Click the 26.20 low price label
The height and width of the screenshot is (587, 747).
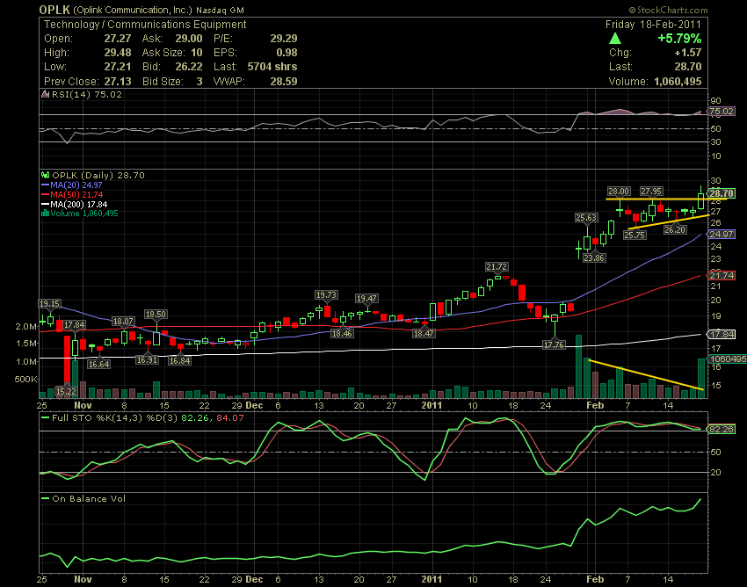675,229
